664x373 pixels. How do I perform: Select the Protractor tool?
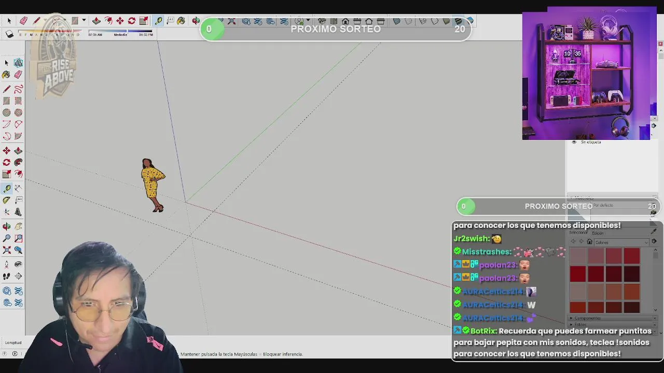pyautogui.click(x=7, y=200)
